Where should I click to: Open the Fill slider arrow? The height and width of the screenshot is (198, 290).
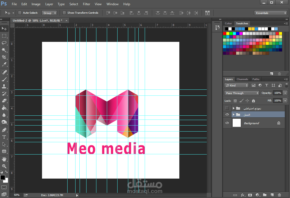coord(285,101)
